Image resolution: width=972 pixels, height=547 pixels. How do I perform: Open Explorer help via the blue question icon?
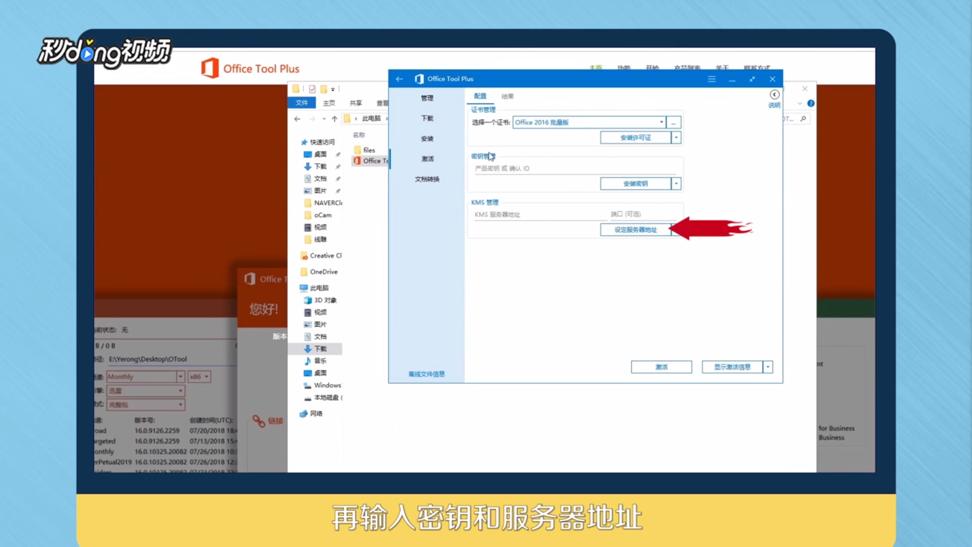[811, 103]
